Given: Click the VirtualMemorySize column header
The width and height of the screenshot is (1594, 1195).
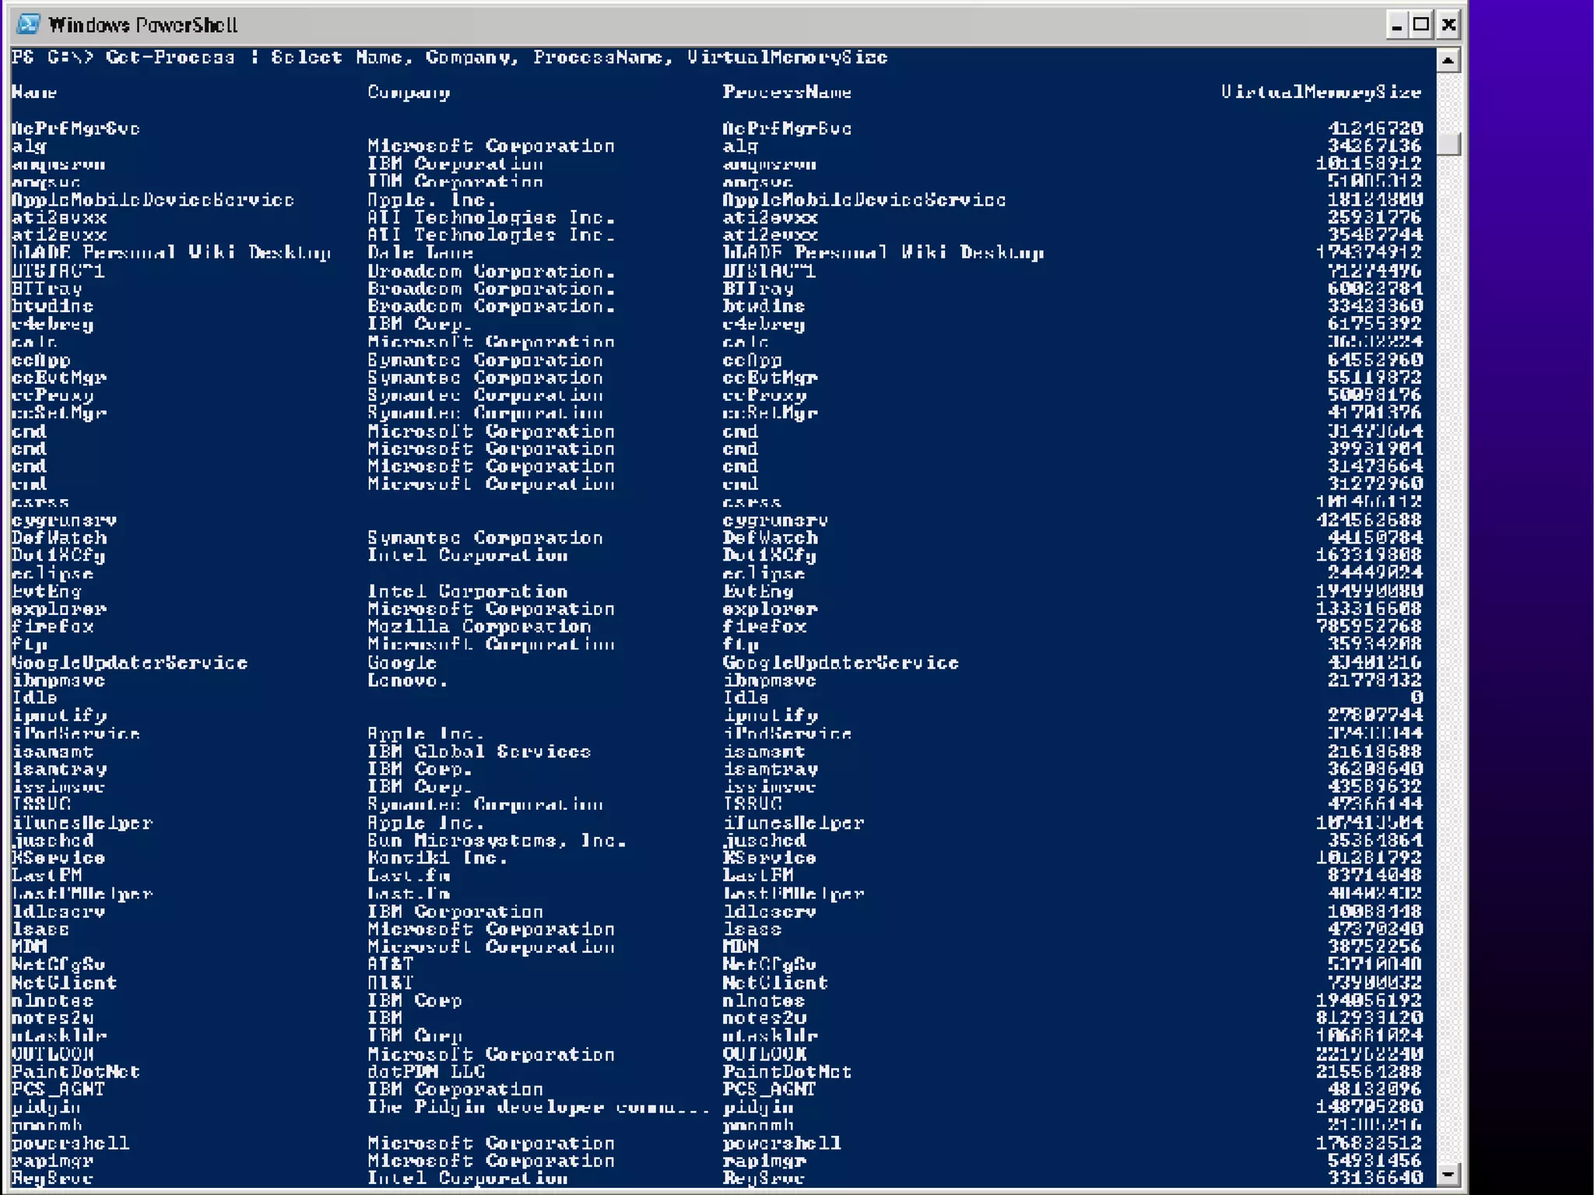Looking at the screenshot, I should pyautogui.click(x=1321, y=93).
